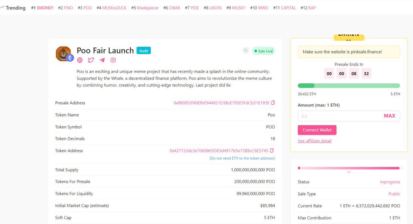413x224 pixels.
Task: Click the inprogress status value
Action: click(x=390, y=182)
